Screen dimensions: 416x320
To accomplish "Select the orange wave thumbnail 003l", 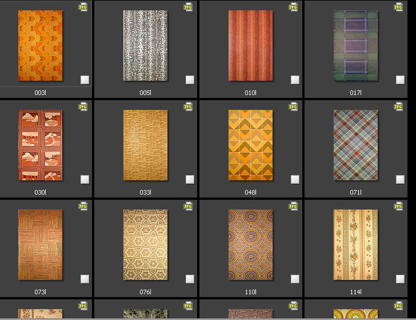I will tap(41, 45).
